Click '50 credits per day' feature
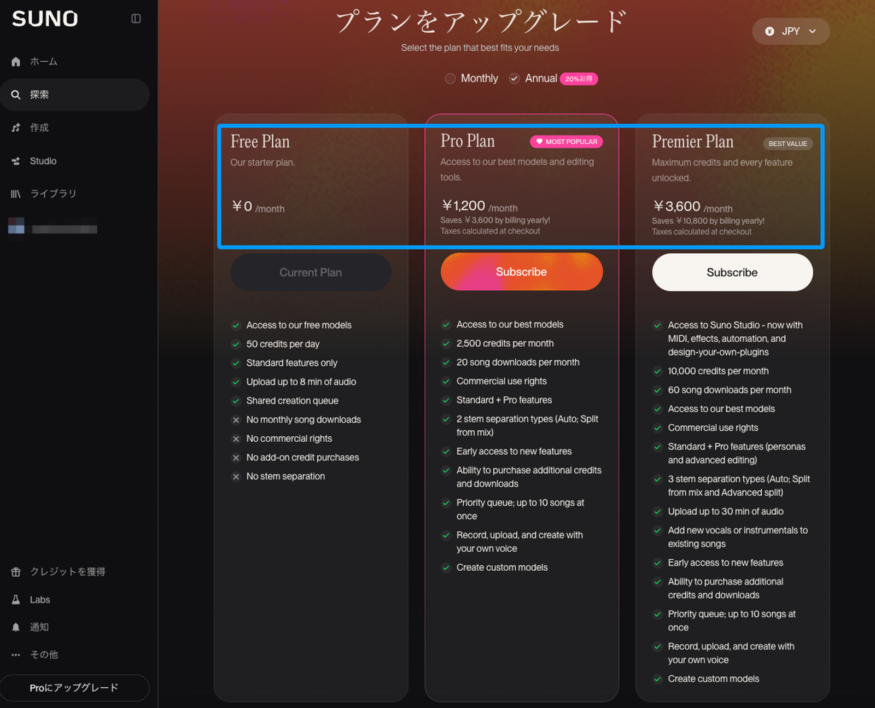This screenshot has height=708, width=875. point(283,344)
